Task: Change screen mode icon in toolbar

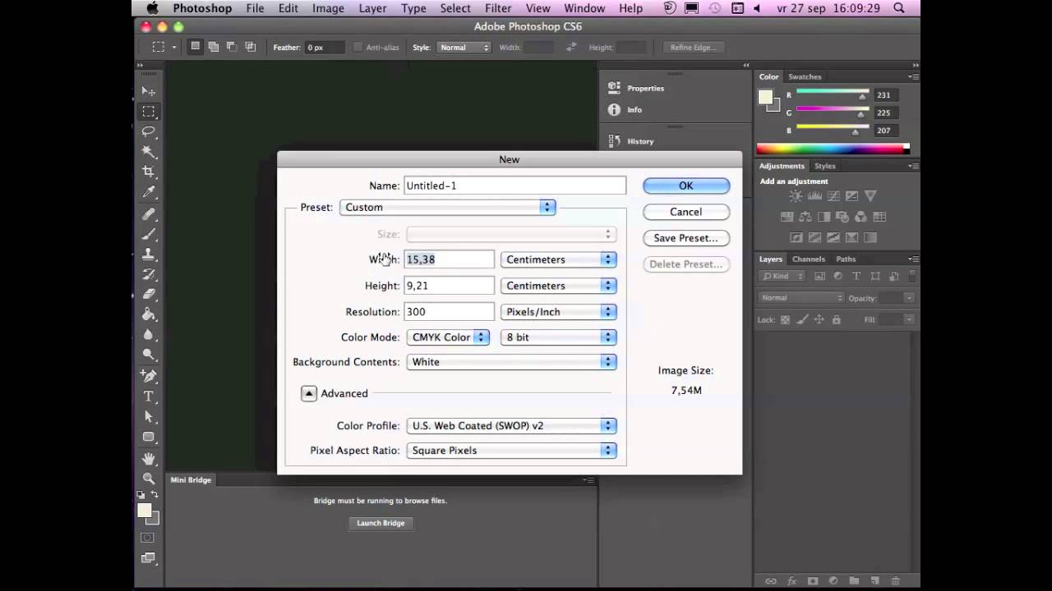Action: pos(148,558)
